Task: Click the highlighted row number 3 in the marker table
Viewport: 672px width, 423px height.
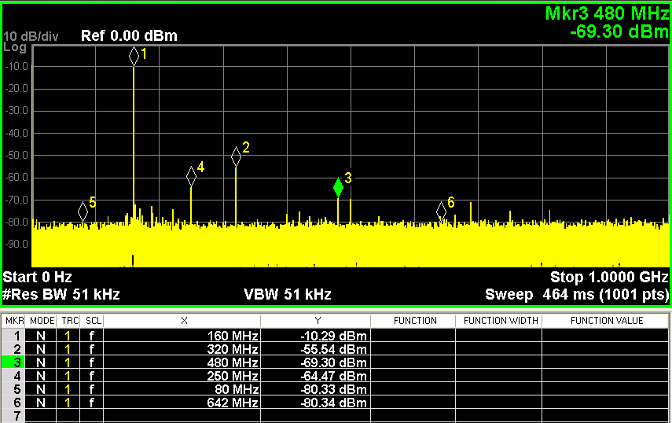Action: click(x=14, y=362)
